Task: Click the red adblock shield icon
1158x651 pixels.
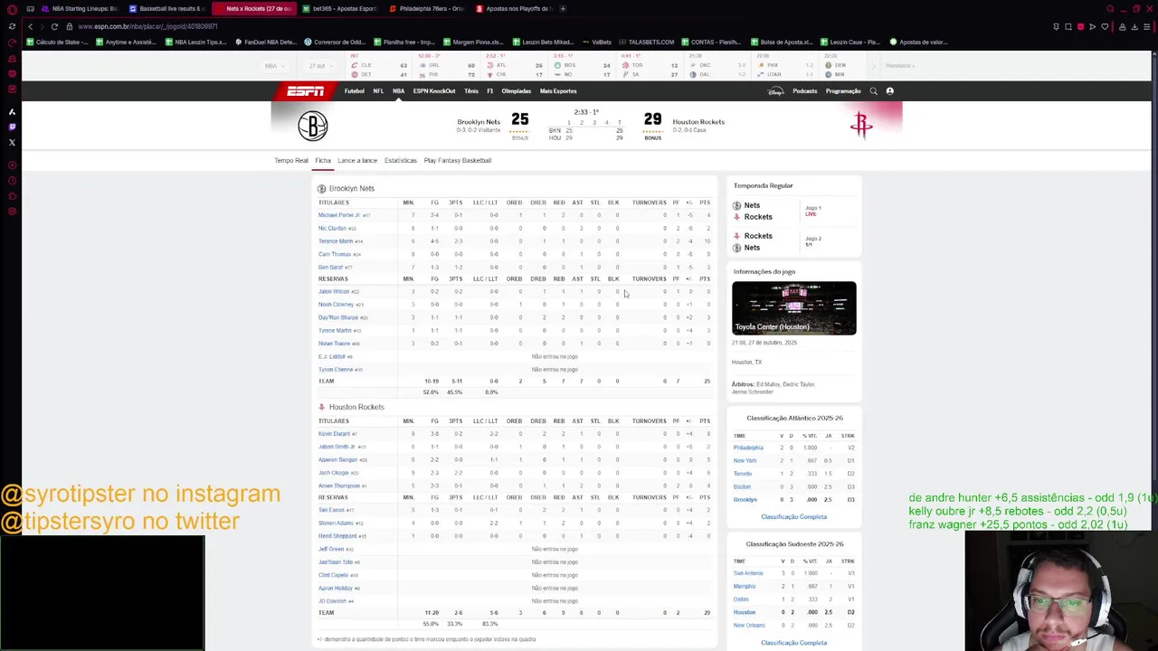Action: pyautogui.click(x=1080, y=26)
